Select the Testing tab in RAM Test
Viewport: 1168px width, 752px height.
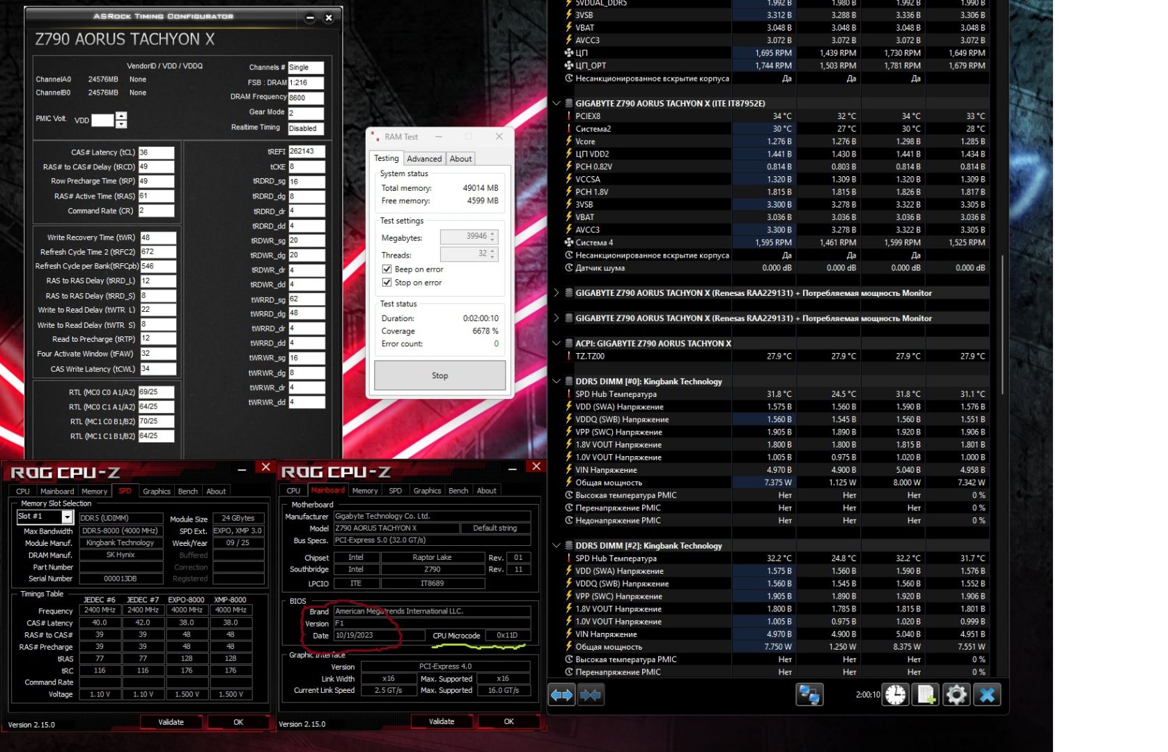387,158
